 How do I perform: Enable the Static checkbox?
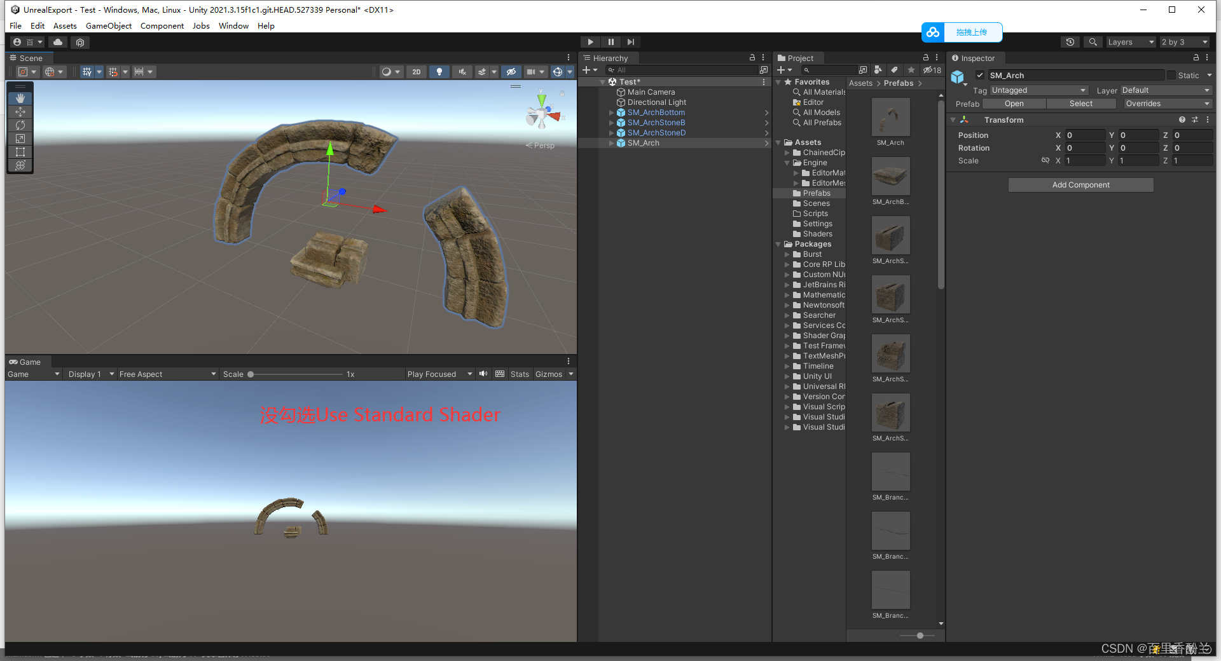1171,75
